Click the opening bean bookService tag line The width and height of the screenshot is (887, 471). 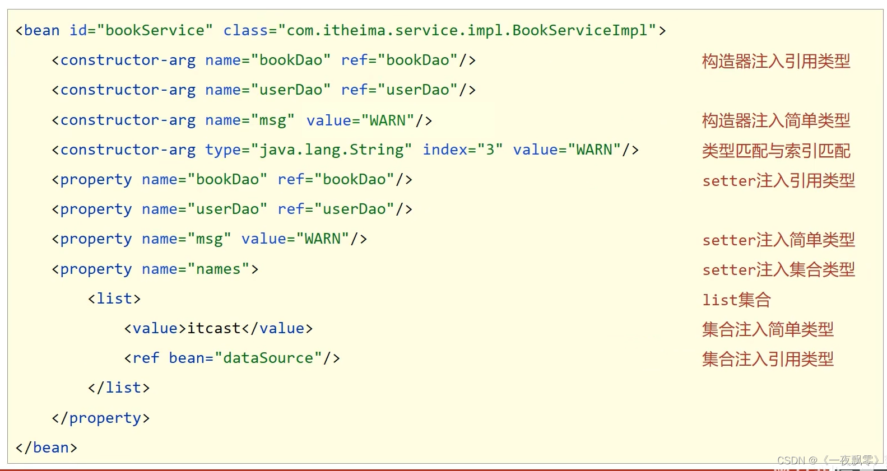341,30
